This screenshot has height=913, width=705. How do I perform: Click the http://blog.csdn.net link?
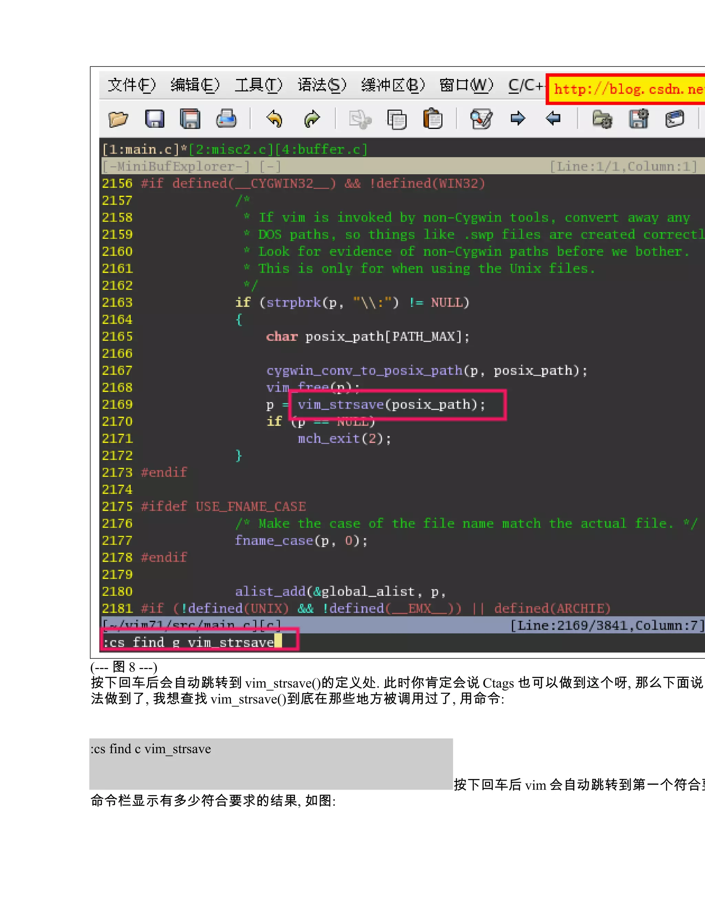(x=627, y=90)
